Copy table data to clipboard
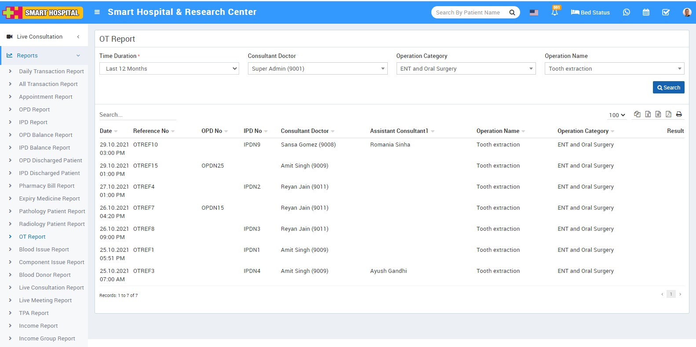The height and width of the screenshot is (347, 696). pos(637,114)
